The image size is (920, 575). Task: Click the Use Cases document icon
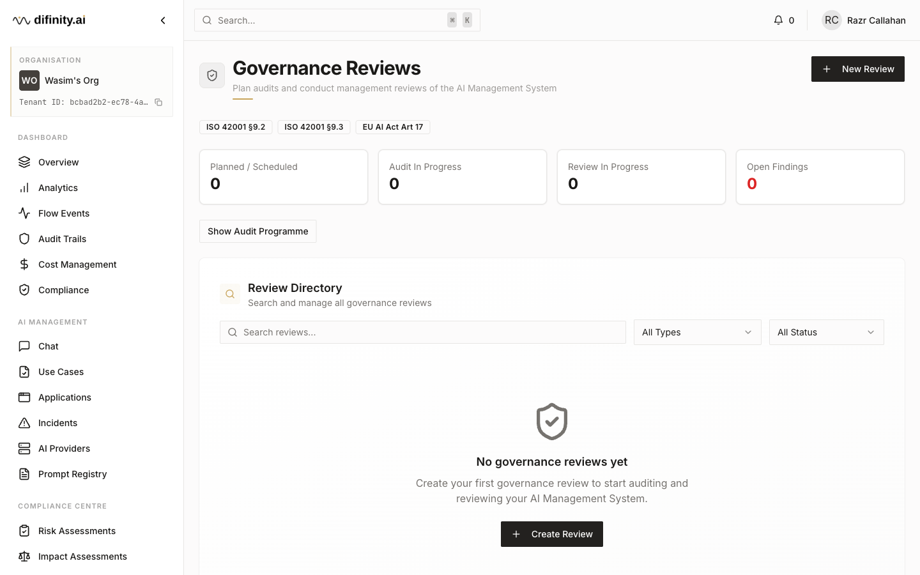pos(24,372)
